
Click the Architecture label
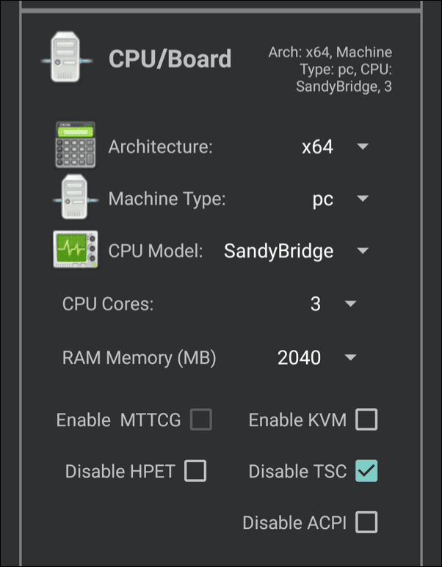160,147
